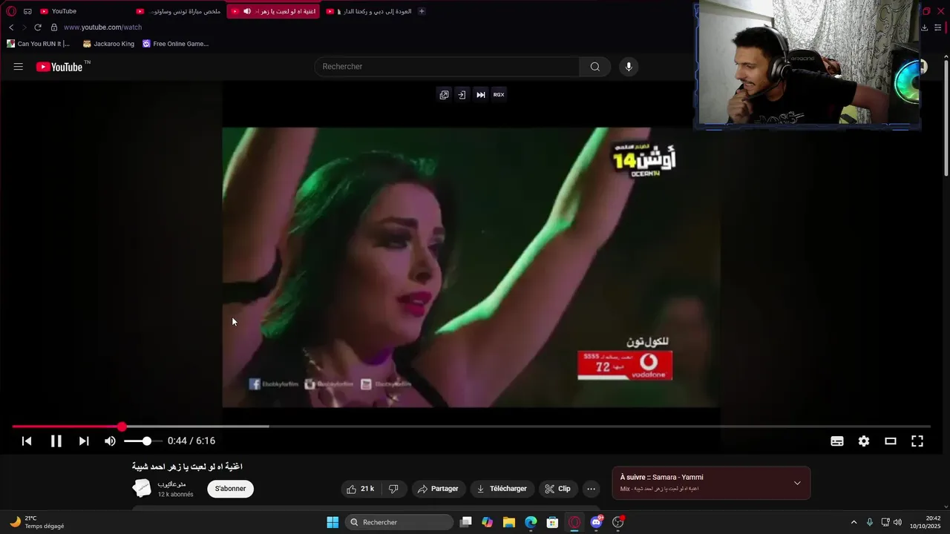950x534 pixels.
Task: Click the YouTube Rechercher search field
Action: [448, 67]
